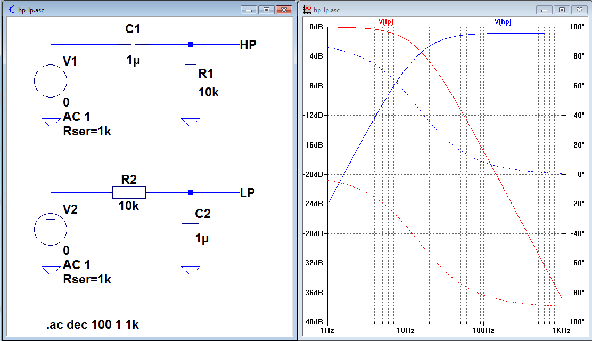Screen dimensions: 592x341
Task: Click the HP net label
Action: [248, 45]
